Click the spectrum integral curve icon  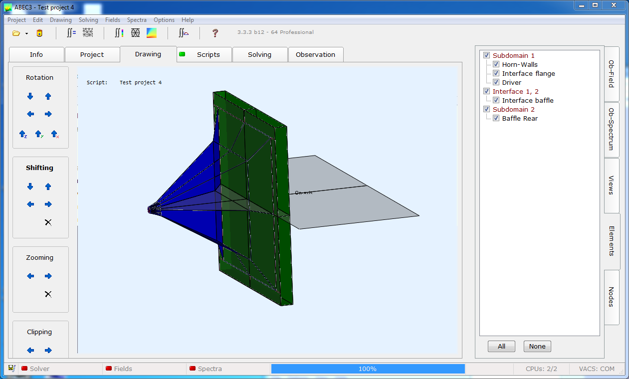pyautogui.click(x=184, y=33)
